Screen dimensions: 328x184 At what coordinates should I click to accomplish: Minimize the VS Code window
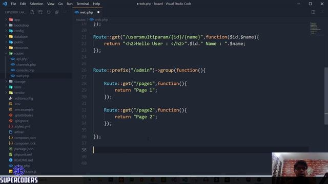pos(298,4)
